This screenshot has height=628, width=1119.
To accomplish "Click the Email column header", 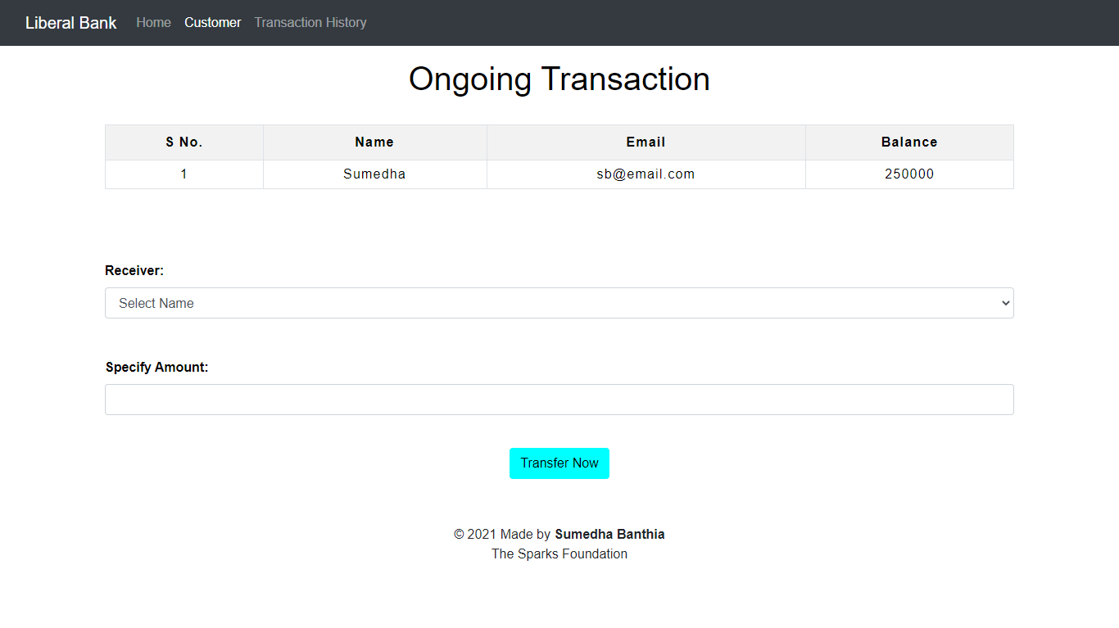I will click(x=646, y=142).
